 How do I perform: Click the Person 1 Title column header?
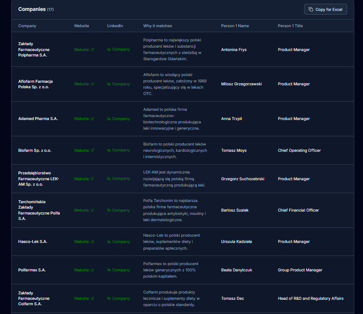[x=290, y=26]
